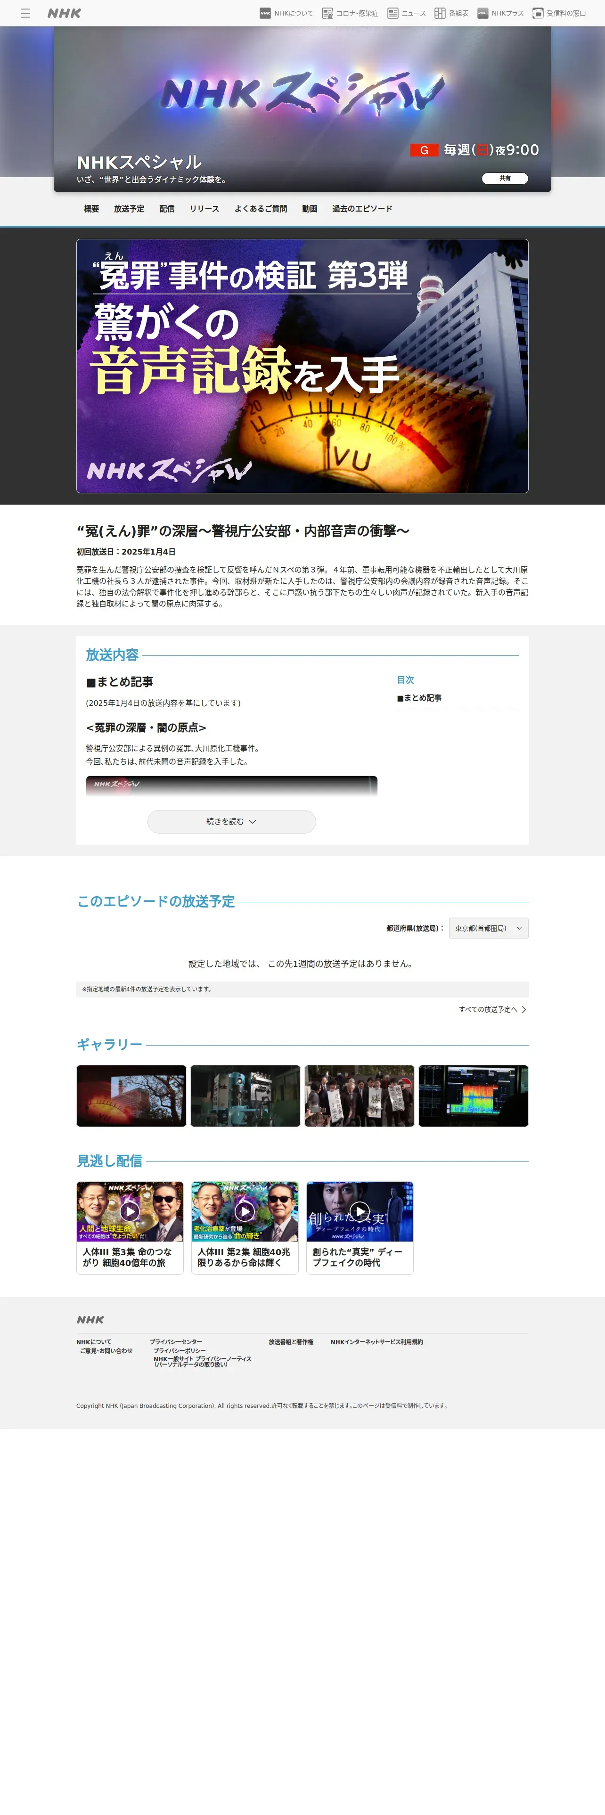Play 人体III 第2集 video

pos(245,1211)
